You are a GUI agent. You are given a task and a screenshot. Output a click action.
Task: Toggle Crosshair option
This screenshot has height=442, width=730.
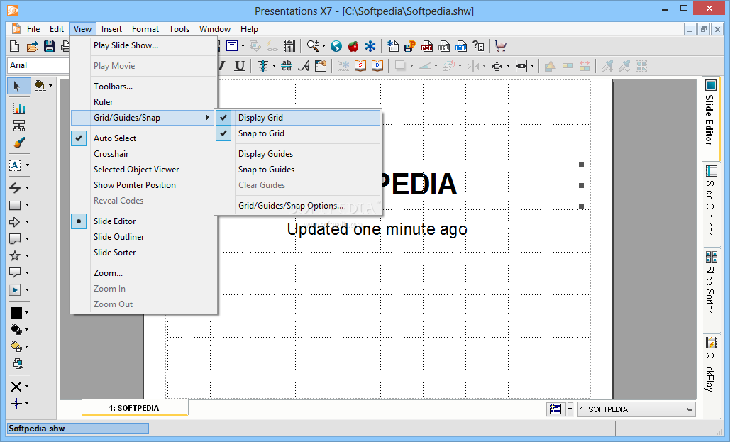point(143,154)
